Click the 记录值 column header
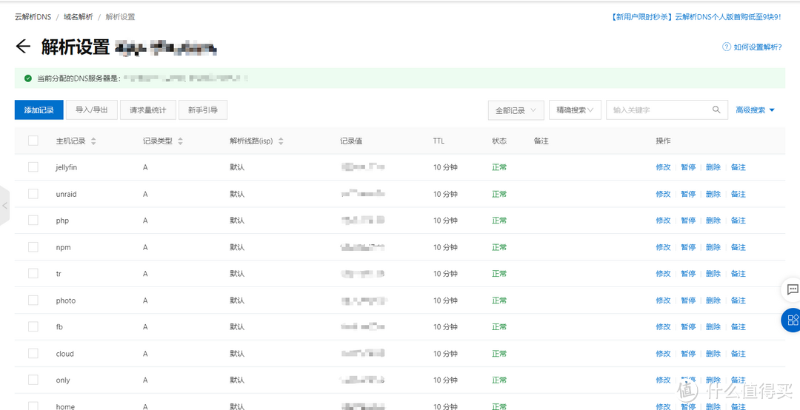The height and width of the screenshot is (410, 800). [351, 141]
